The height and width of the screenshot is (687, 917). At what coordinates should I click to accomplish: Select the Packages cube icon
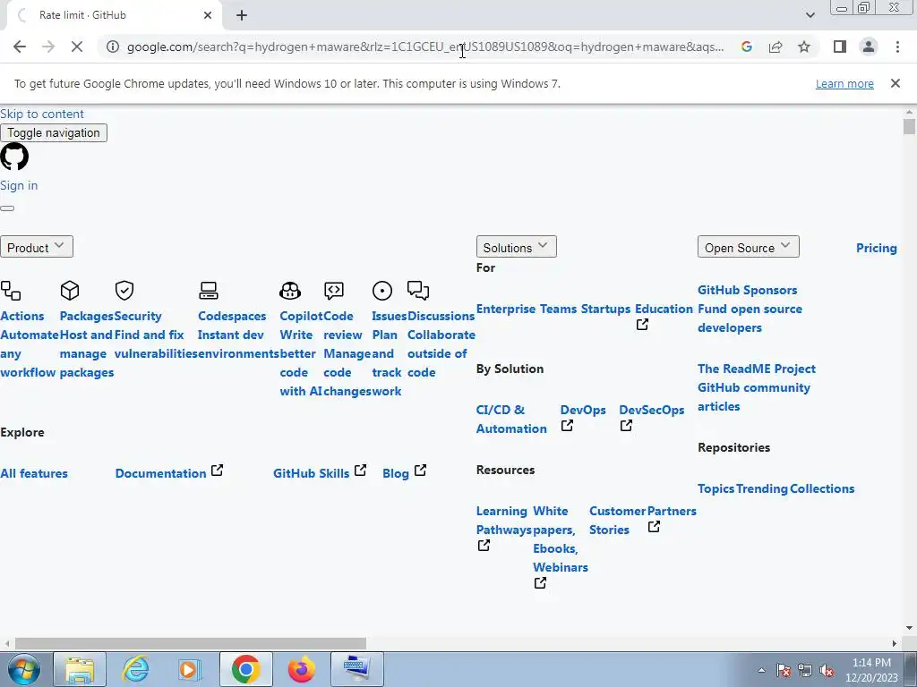[70, 291]
